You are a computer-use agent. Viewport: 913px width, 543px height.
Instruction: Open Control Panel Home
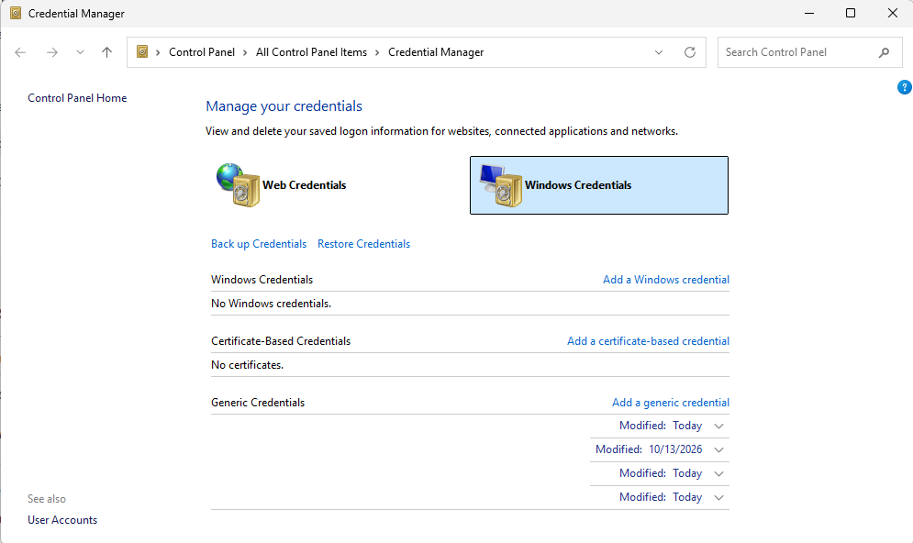click(x=77, y=98)
